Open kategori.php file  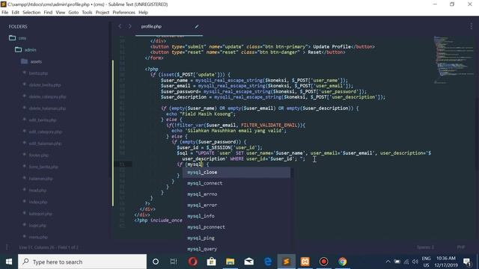coord(40,214)
